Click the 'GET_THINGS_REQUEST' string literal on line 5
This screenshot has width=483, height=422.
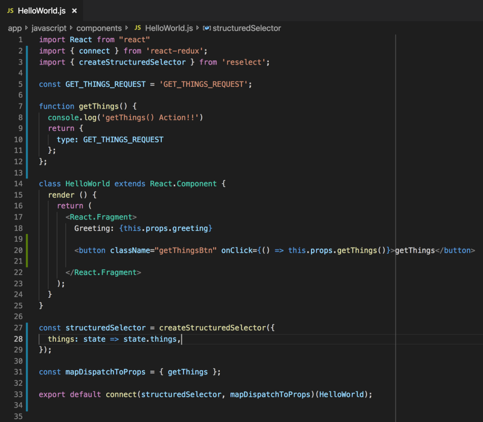pos(203,84)
